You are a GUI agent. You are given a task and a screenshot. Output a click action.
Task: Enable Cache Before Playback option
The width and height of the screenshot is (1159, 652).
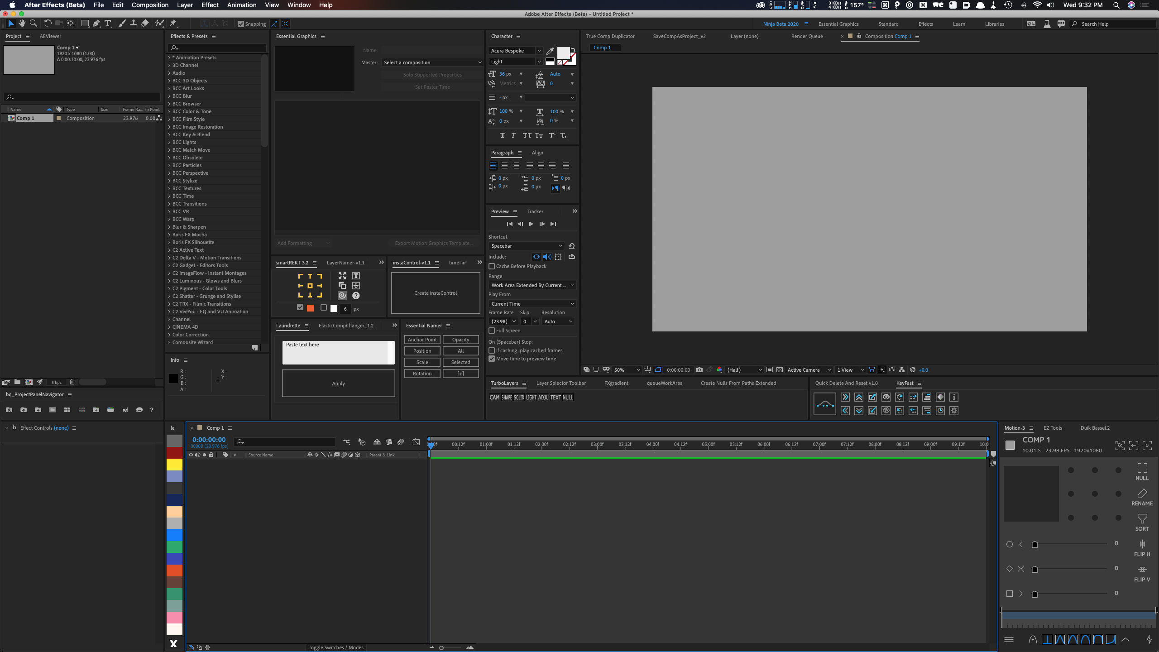point(492,266)
